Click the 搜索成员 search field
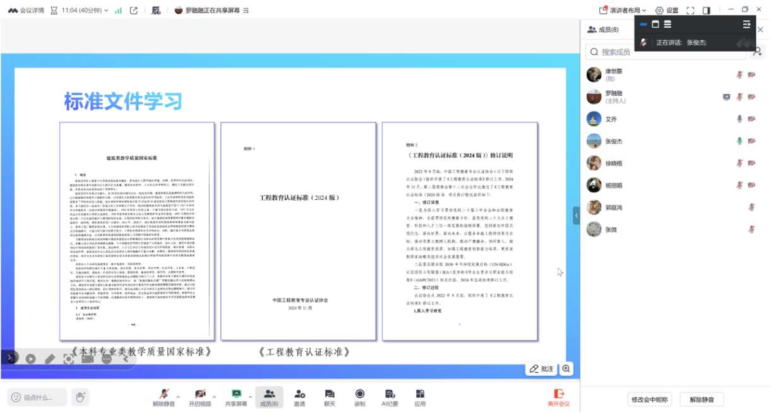The image size is (771, 413). (x=669, y=52)
